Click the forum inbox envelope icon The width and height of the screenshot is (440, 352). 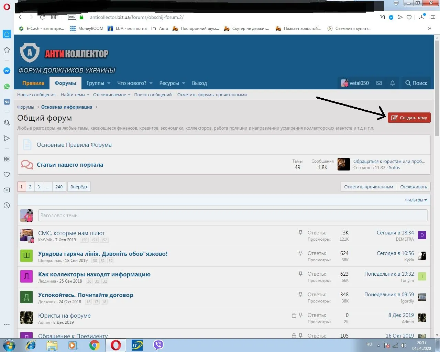click(x=379, y=83)
